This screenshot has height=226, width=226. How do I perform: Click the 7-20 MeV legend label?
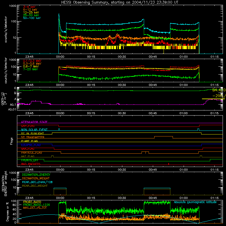tap(31, 69)
